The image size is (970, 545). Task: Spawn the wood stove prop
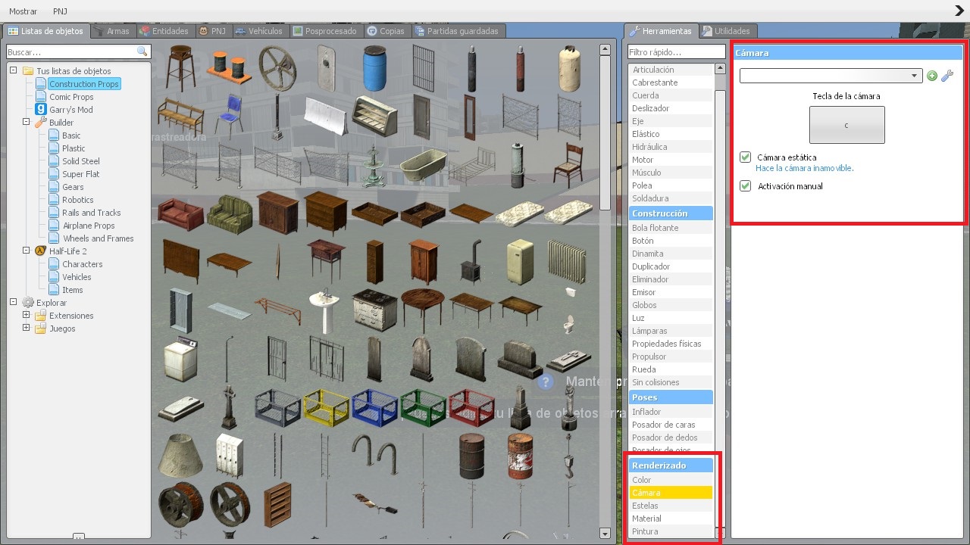coord(471,260)
